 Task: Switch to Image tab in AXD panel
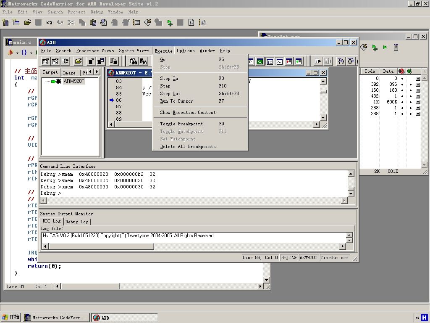click(69, 73)
